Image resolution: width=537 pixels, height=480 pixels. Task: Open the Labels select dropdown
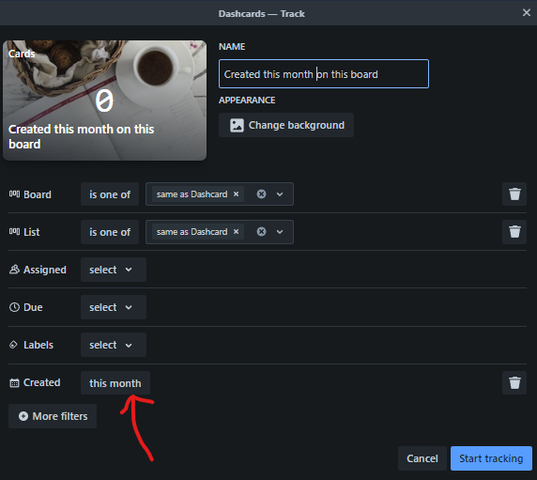pyautogui.click(x=114, y=345)
